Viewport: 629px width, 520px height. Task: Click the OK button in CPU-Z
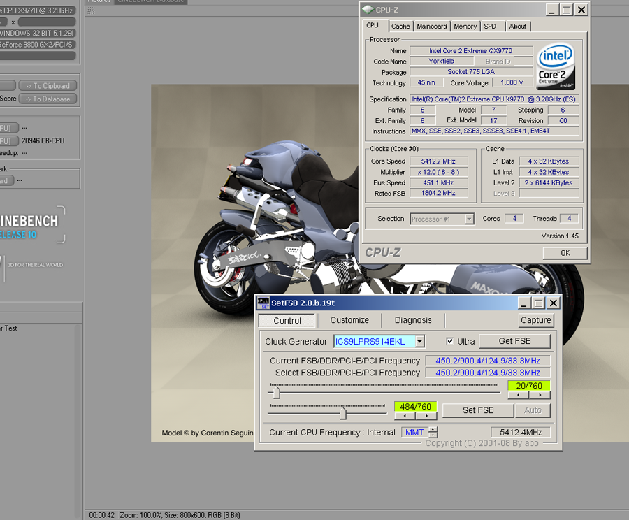coord(565,253)
